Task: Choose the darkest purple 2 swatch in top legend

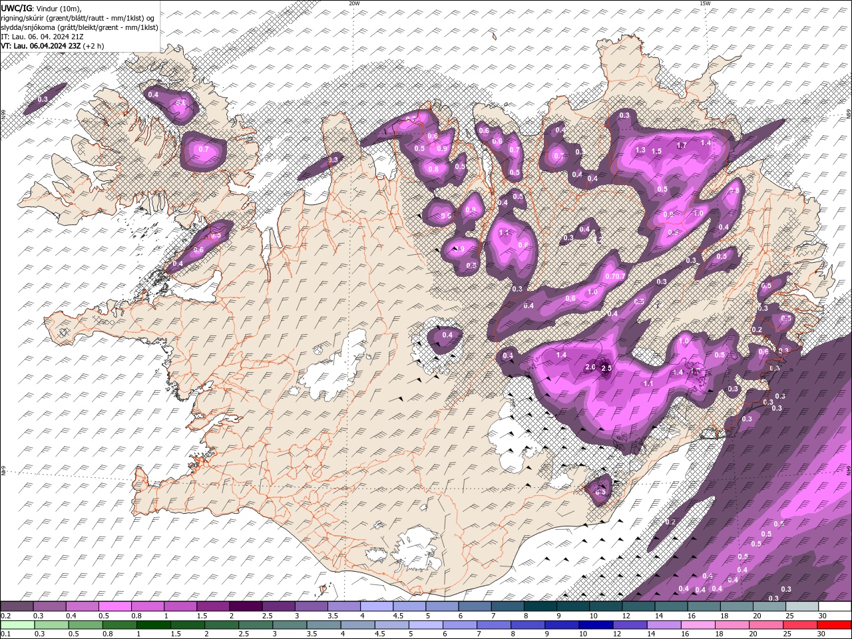Action: (246, 606)
